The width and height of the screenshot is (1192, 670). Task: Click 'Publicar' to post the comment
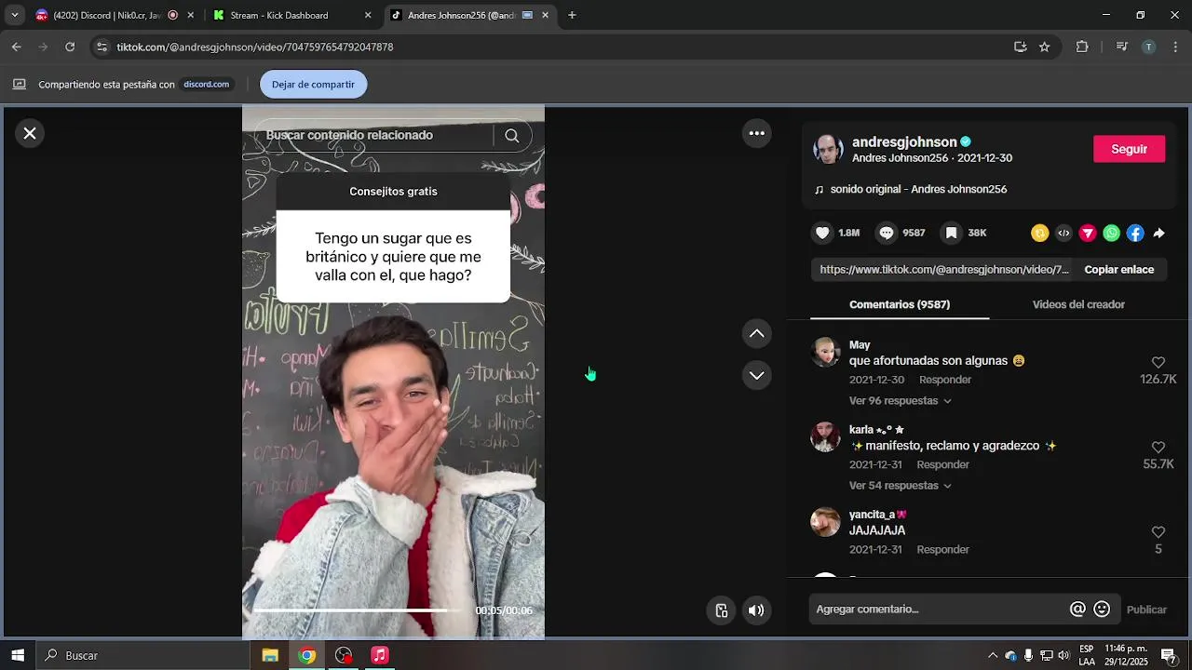1146,610
